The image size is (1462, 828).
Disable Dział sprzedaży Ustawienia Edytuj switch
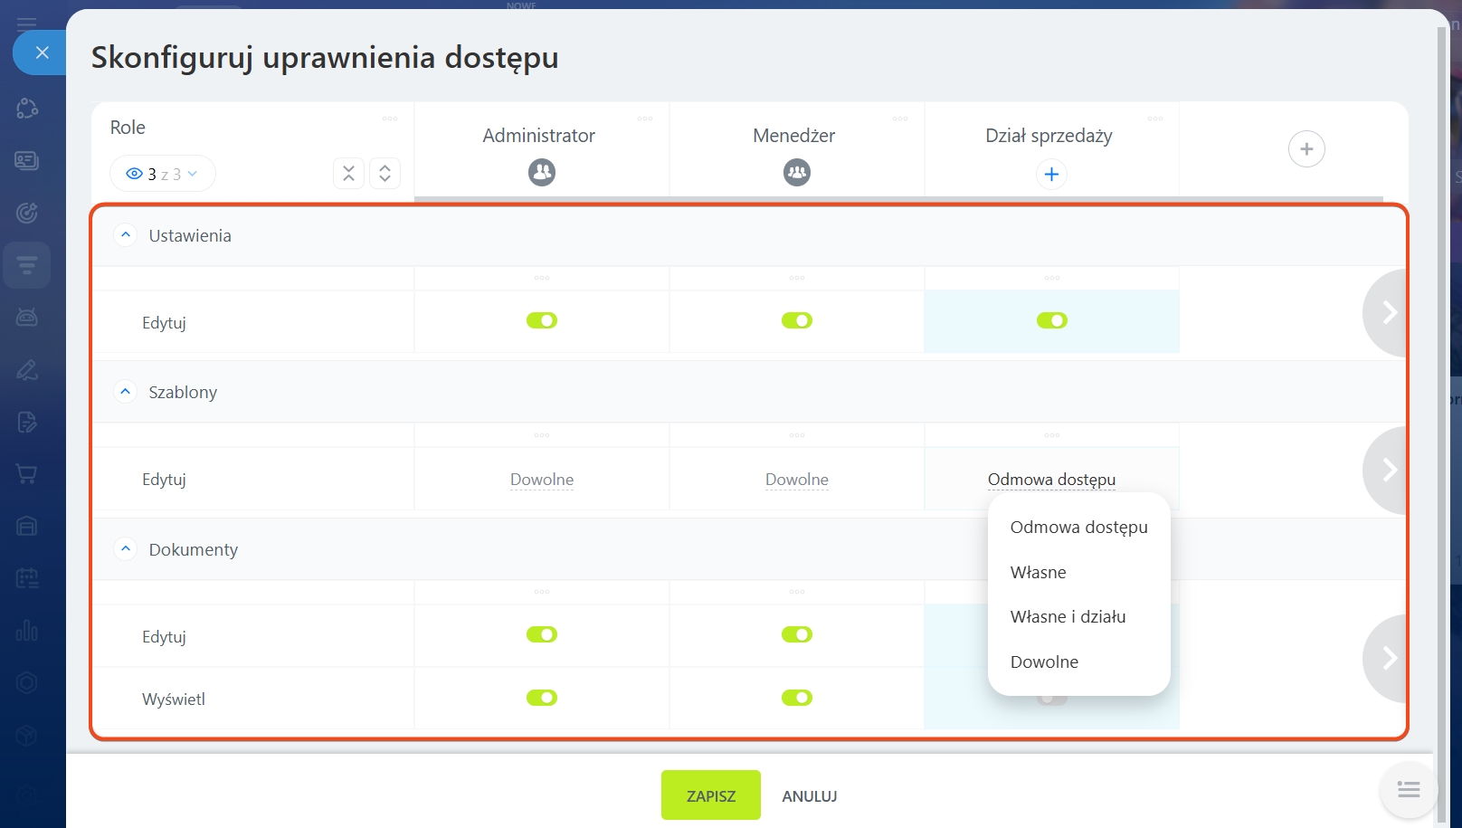point(1051,320)
